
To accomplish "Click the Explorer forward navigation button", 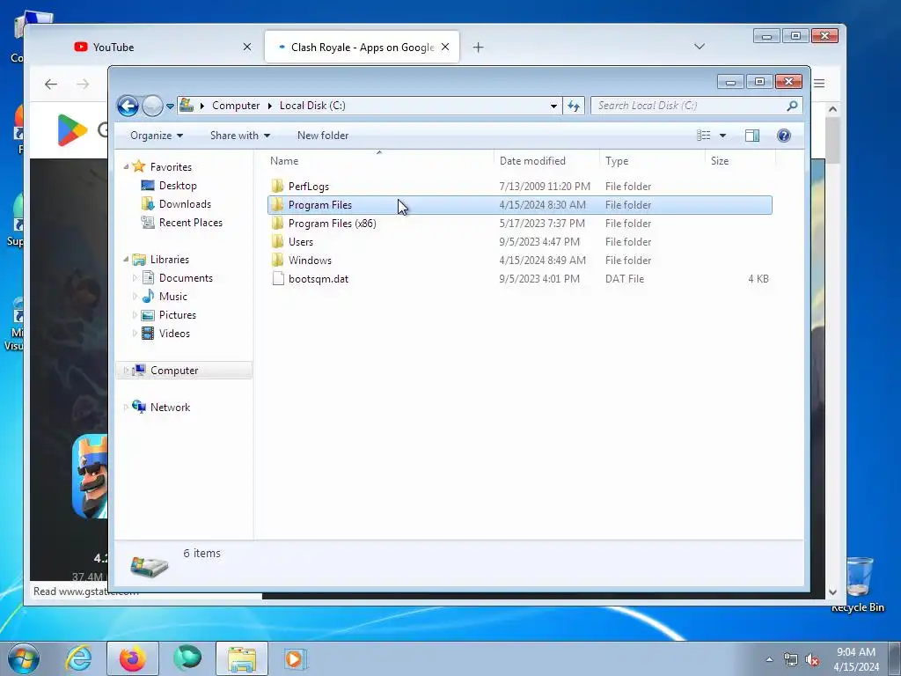I will (151, 106).
